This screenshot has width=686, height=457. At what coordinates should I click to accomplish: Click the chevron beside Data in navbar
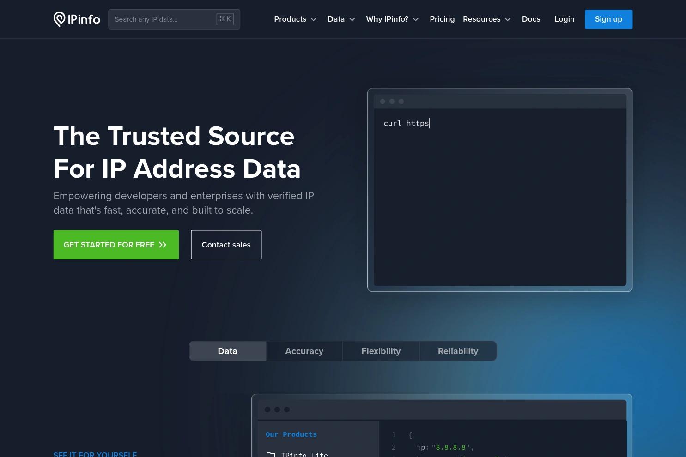(352, 19)
